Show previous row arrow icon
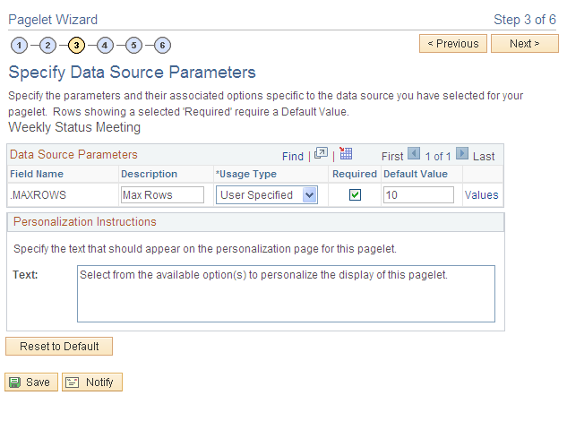The image size is (567, 421). point(414,154)
